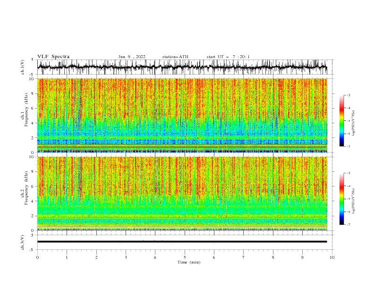Click the "-5" tick on ch.3(V) axis

click(x=32, y=250)
